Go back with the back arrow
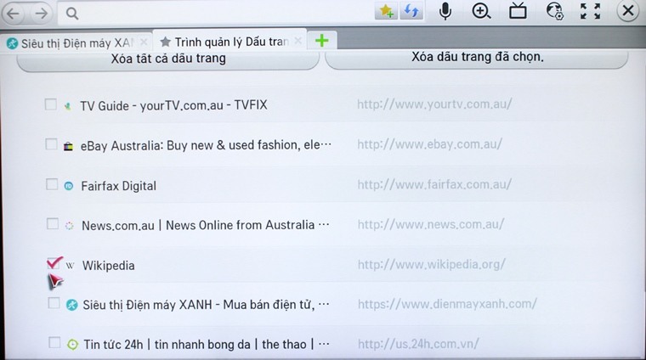This screenshot has width=646, height=360. 13,14
